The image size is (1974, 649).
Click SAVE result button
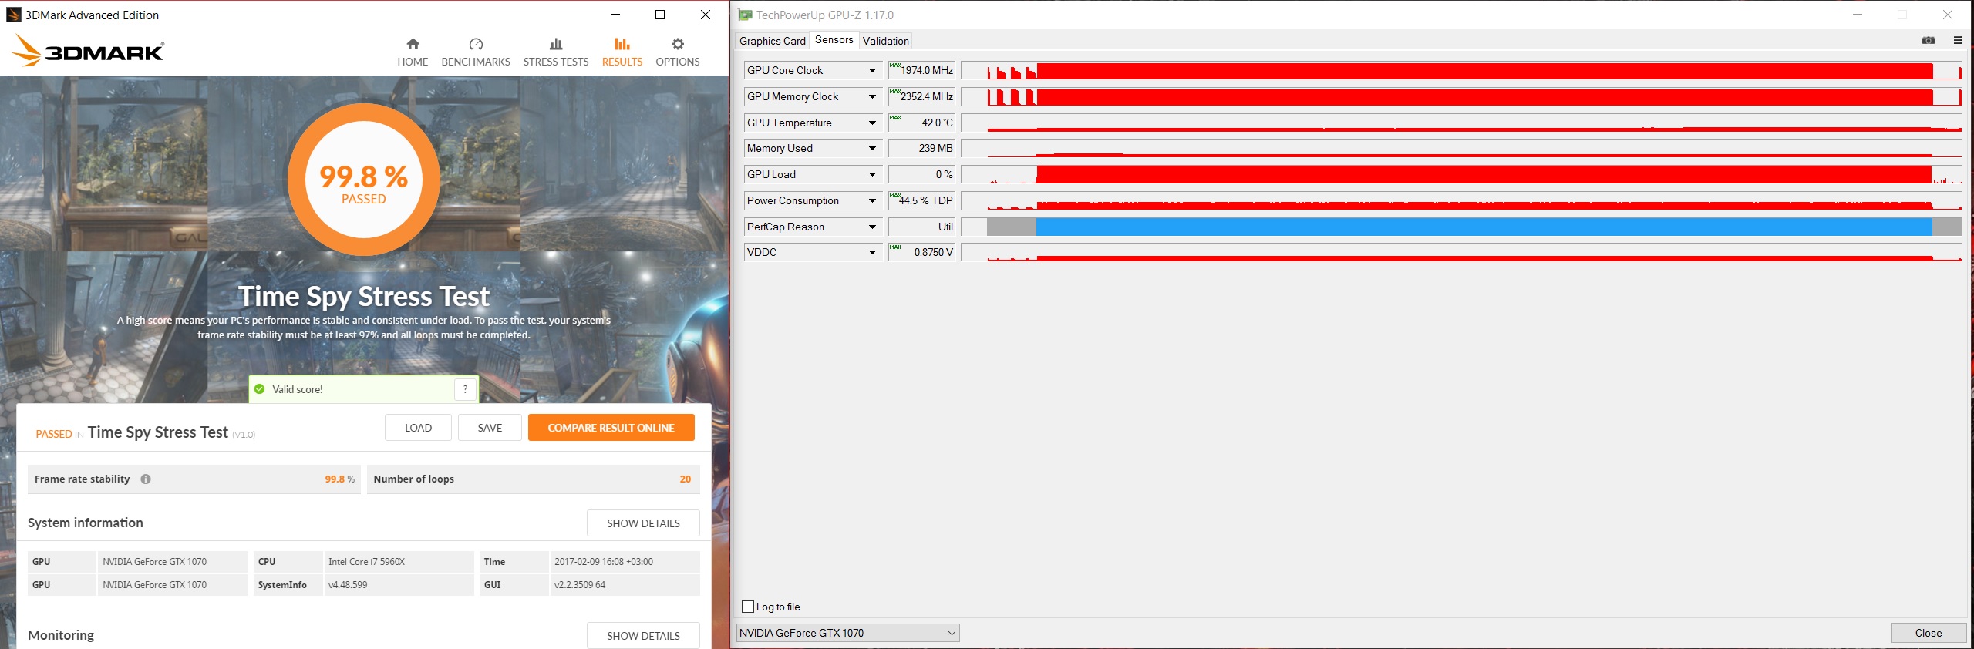click(x=490, y=428)
